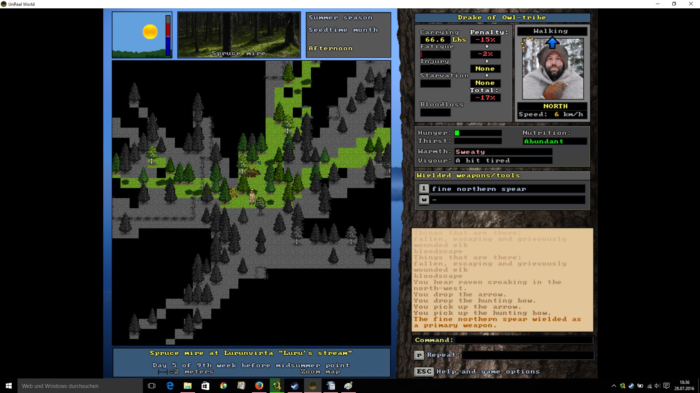Click the Zoom map label
Viewport: 700px width, 393px height.
[x=320, y=372]
